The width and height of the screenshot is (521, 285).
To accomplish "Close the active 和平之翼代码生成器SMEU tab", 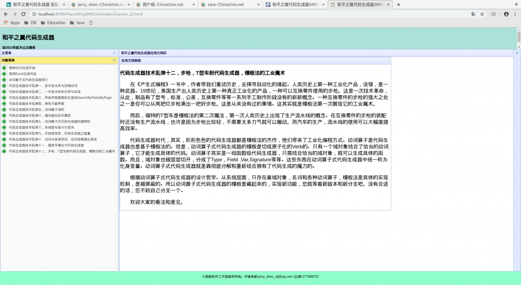I will click(388, 5).
